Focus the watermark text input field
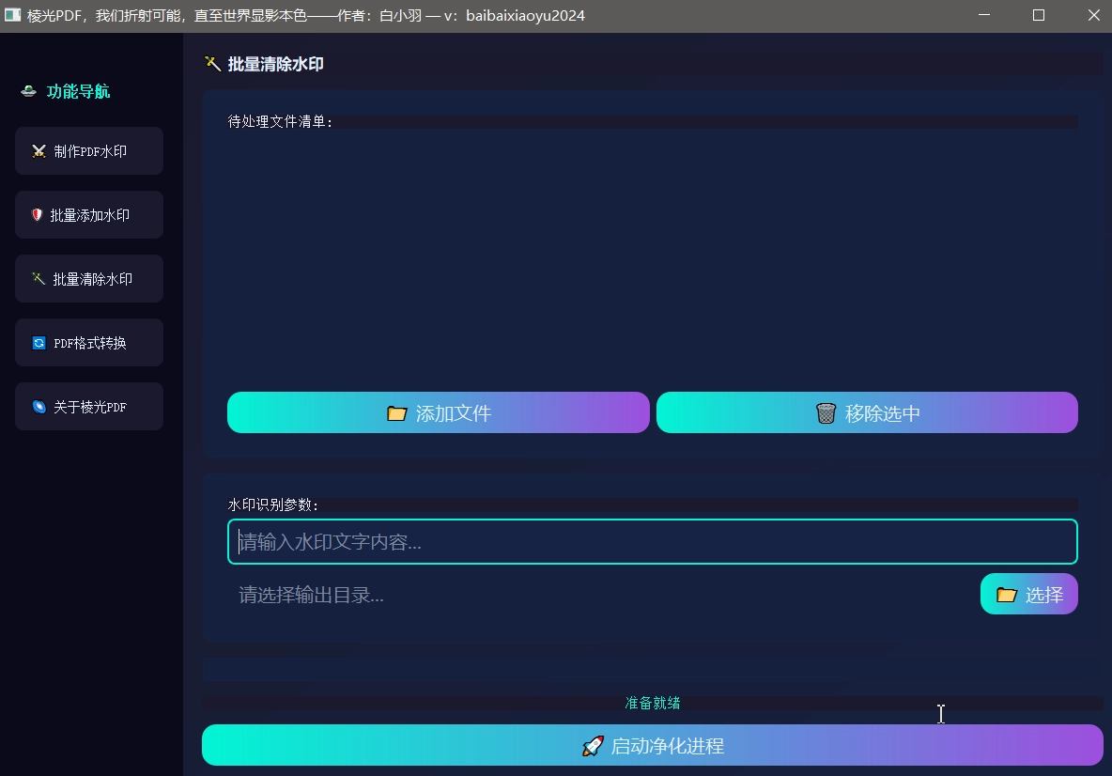The width and height of the screenshot is (1112, 776). (x=653, y=542)
